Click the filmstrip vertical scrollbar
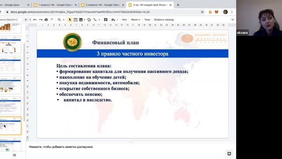This screenshot has height=159, width=282. pyautogui.click(x=25, y=82)
